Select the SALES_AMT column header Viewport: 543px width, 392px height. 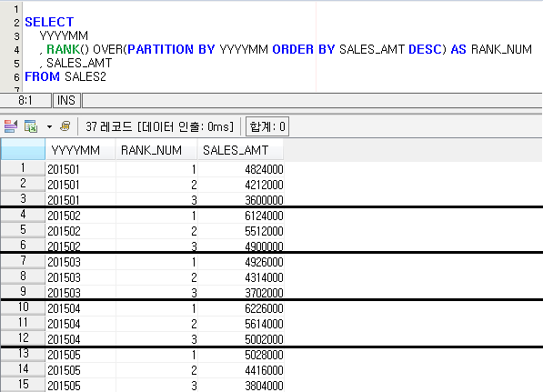(x=241, y=150)
